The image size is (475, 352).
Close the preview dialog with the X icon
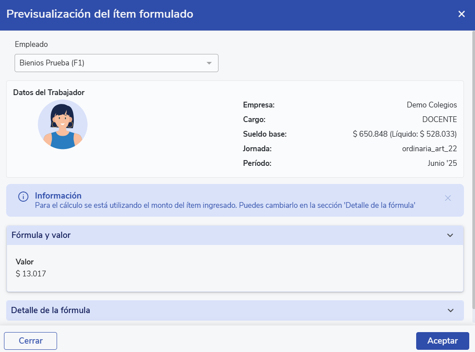[461, 14]
